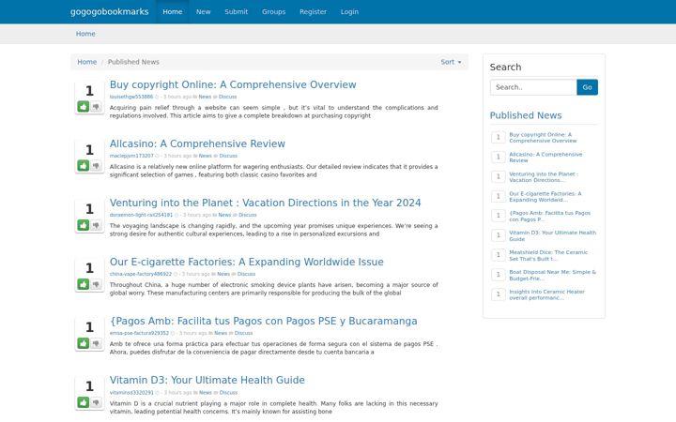
Task: Click Discuss under 'Buy copyright Online'
Action: [227, 97]
